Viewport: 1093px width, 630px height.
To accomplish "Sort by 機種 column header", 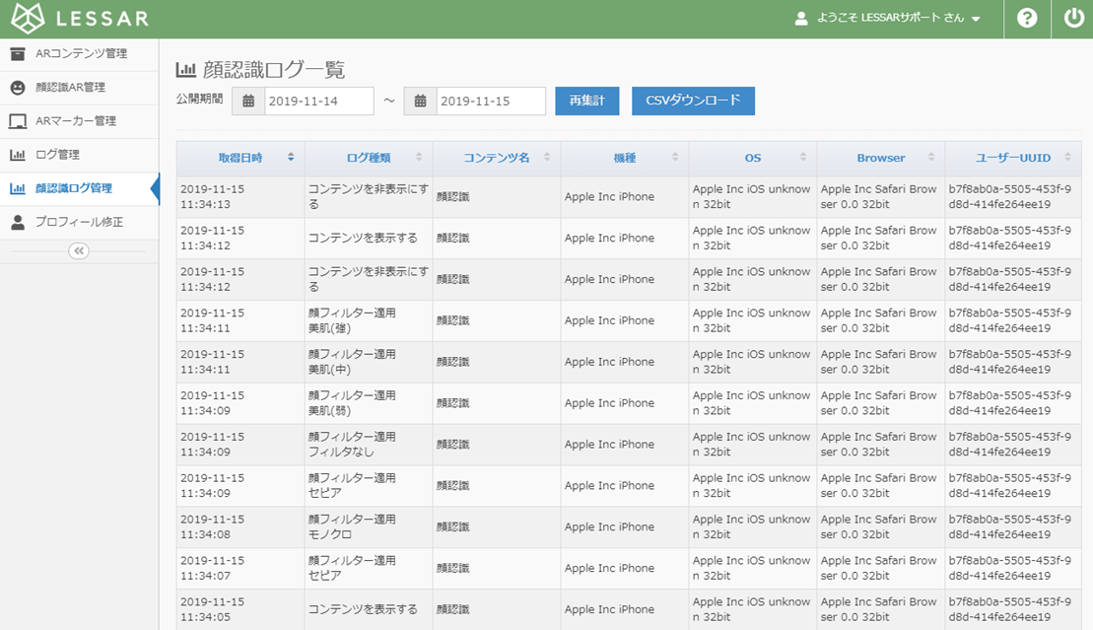I will (625, 159).
